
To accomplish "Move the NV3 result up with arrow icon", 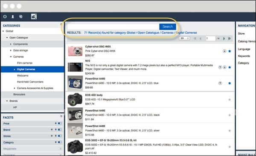I will [x=220, y=67].
